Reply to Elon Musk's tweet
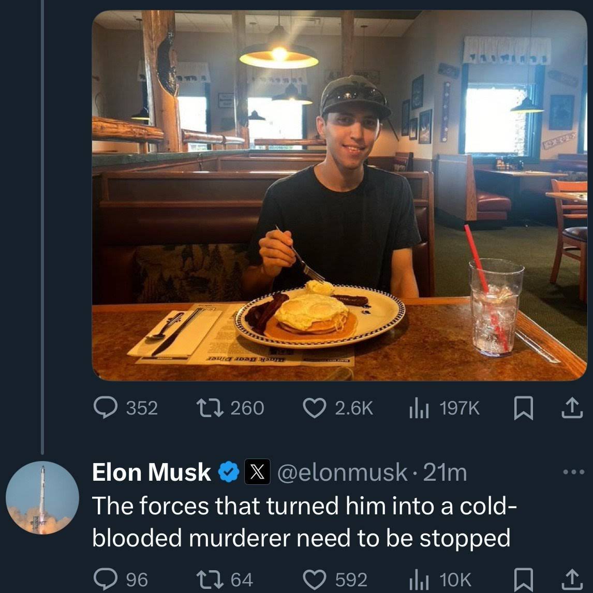 coord(105,580)
